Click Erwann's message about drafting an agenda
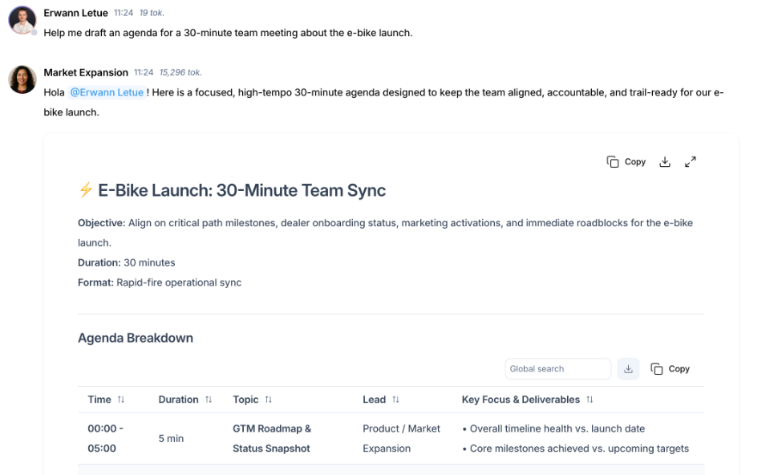The image size is (770, 475). 228,33
